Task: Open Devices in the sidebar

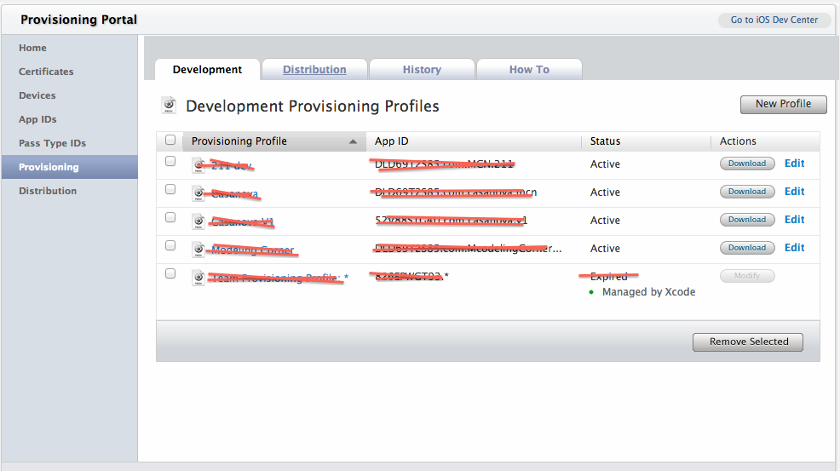Action: click(x=37, y=95)
